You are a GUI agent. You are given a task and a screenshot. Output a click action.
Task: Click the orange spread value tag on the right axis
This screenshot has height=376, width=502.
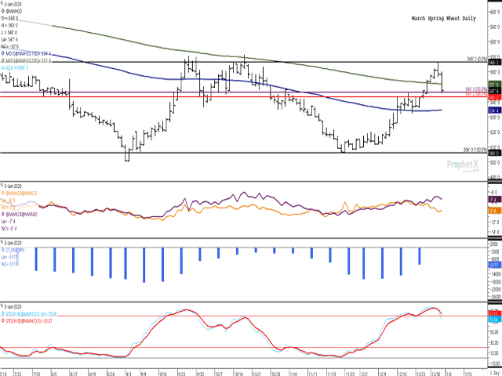pyautogui.click(x=494, y=211)
